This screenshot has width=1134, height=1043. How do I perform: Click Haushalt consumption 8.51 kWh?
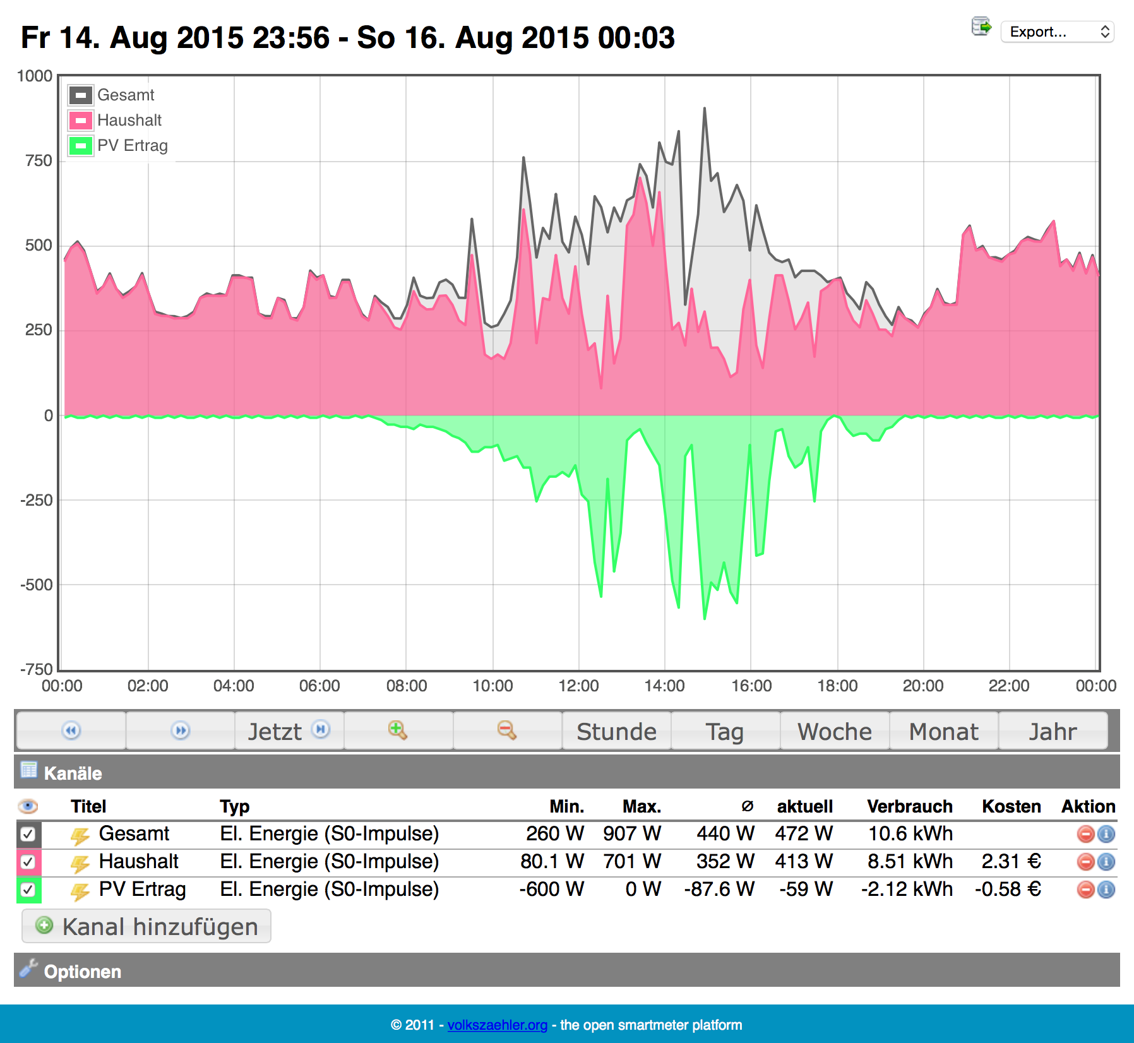coord(910,861)
